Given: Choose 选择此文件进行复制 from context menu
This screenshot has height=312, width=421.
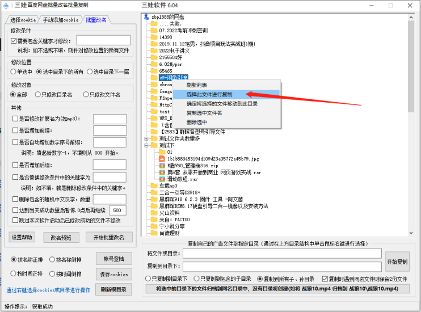Looking at the screenshot, I should pyautogui.click(x=209, y=94).
